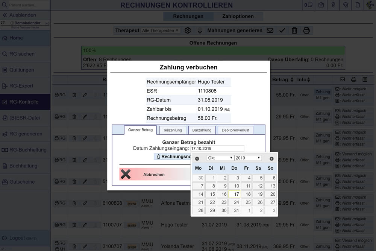
Task: Go to previous month in calendar
Action: point(197,158)
